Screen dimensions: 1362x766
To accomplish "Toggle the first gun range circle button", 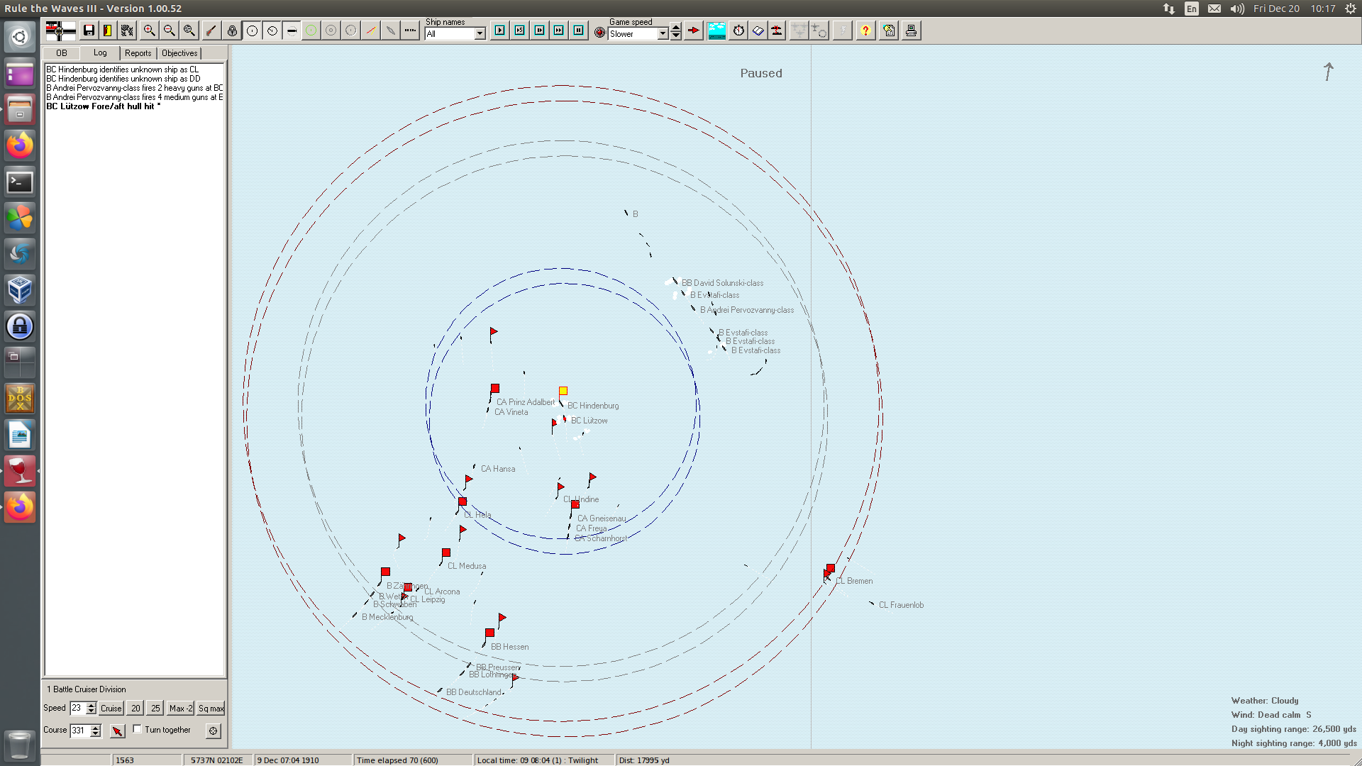I will (x=252, y=30).
